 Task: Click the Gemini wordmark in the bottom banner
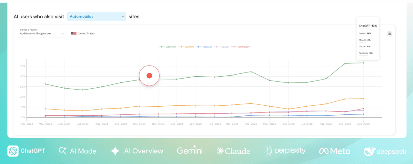[190, 151]
